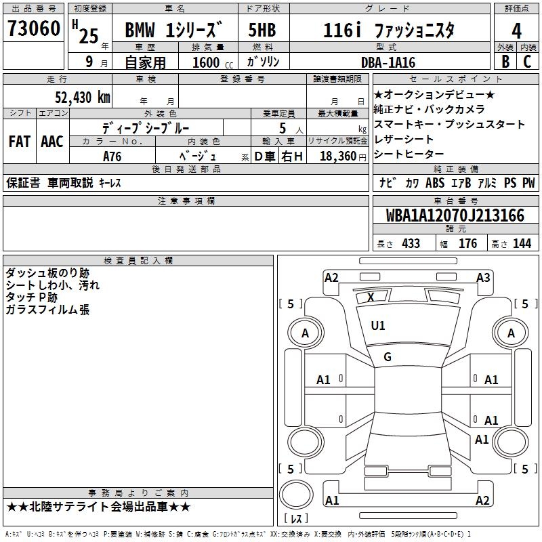The height and width of the screenshot is (542, 542).
Task: Select the G marker on the car diagram
Action: coord(388,356)
